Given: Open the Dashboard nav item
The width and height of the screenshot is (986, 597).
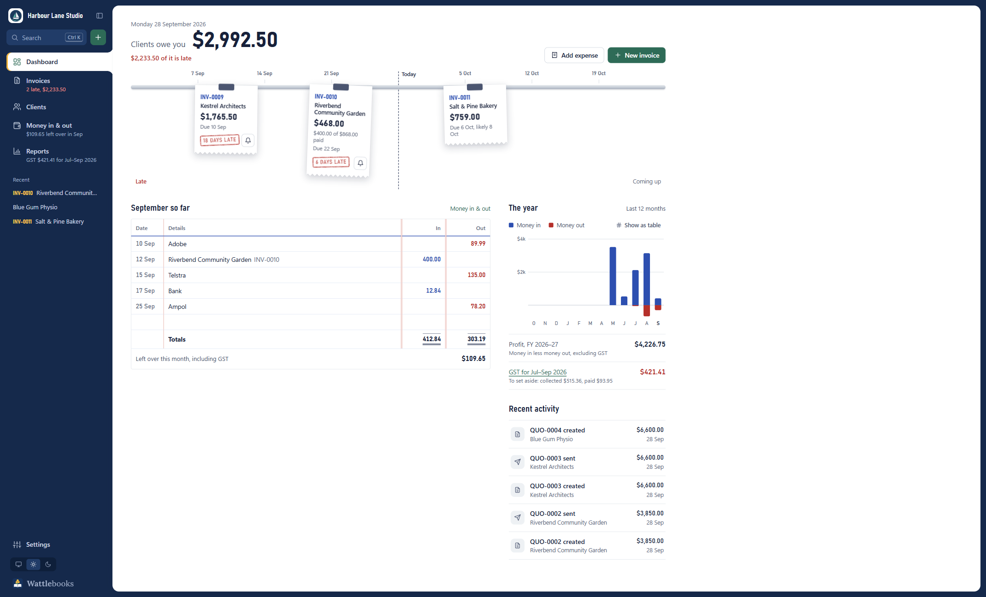Looking at the screenshot, I should point(59,62).
